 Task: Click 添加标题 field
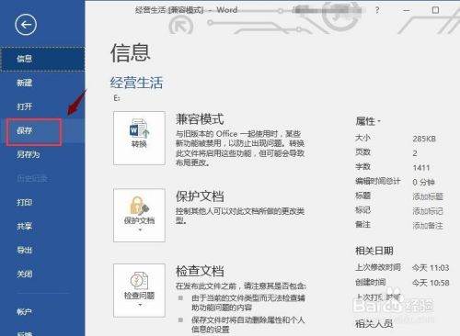[428, 196]
